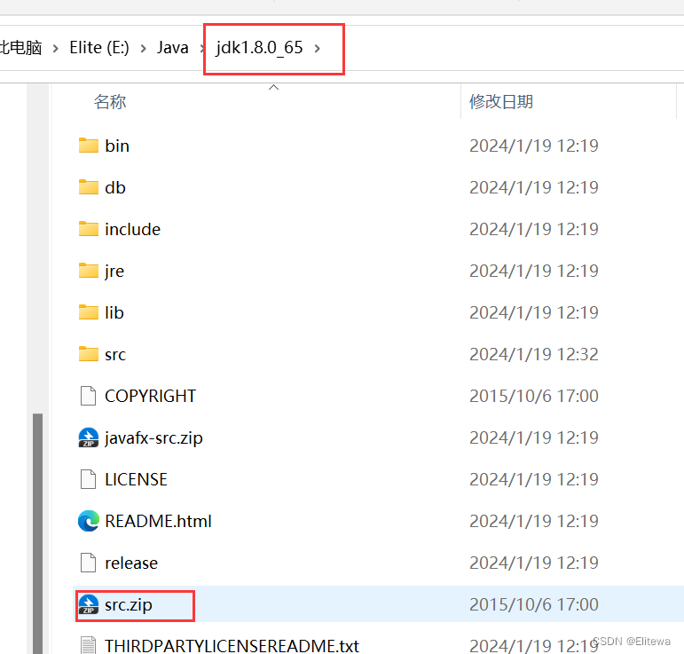Screen dimensions: 684x654
Task: Select the name text COPYRIGHT
Action: pyautogui.click(x=151, y=396)
